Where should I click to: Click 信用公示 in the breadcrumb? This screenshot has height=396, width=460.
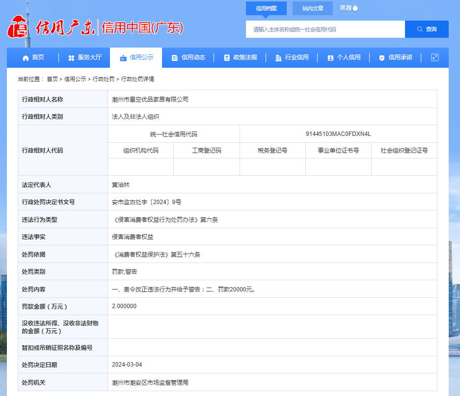click(x=75, y=79)
